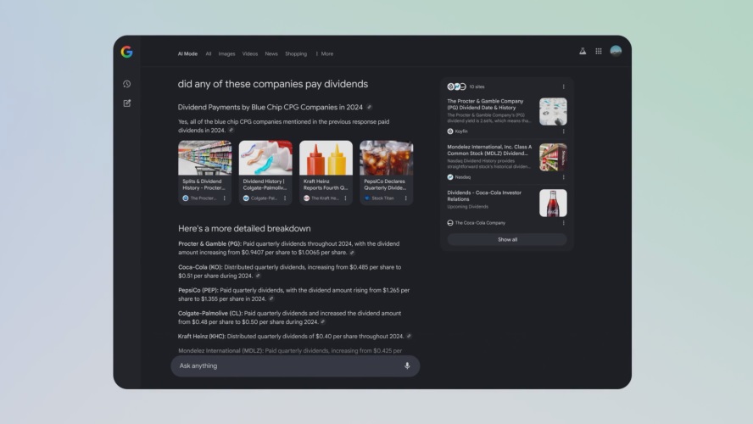753x424 pixels.
Task: Click source link icon after PepsiCo paragraph
Action: (271, 298)
